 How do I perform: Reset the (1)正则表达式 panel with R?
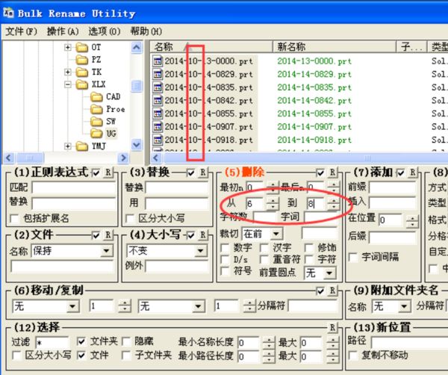[108, 173]
